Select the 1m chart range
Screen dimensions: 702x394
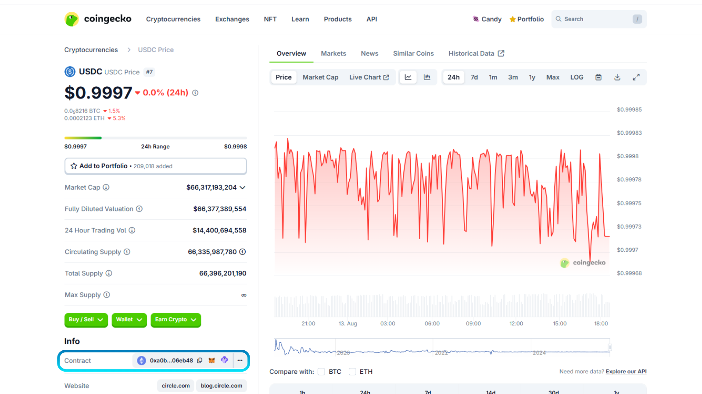[x=493, y=77]
